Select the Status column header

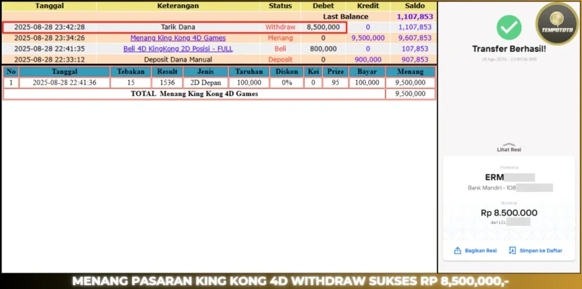[x=280, y=6]
